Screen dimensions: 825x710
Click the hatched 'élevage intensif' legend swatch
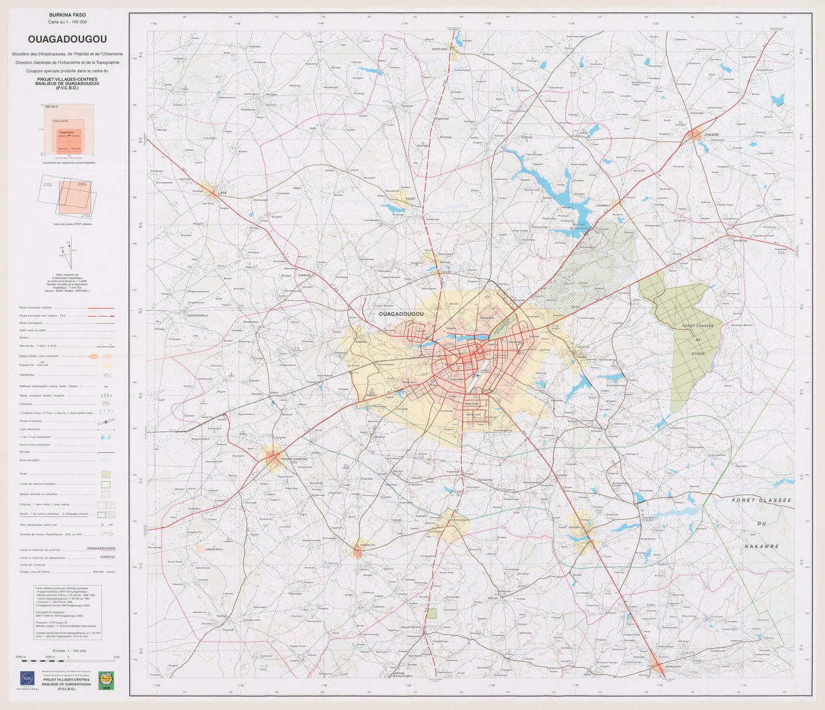pos(111,515)
